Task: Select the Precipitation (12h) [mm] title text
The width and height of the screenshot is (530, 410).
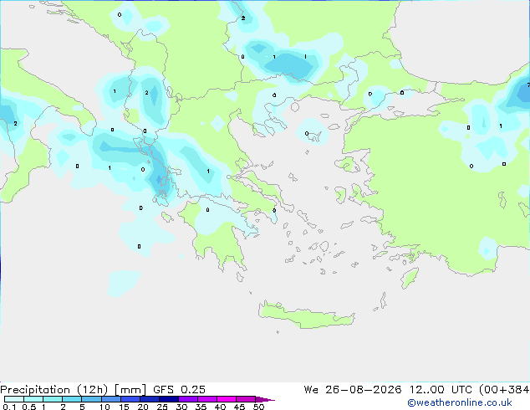Action: 73,390
